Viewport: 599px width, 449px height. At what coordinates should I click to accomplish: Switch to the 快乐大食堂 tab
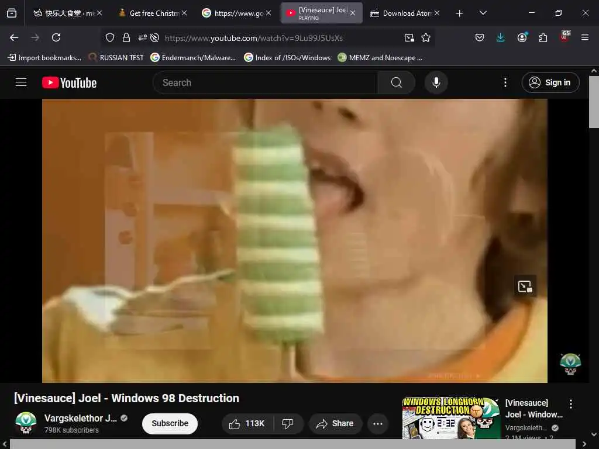tap(63, 13)
